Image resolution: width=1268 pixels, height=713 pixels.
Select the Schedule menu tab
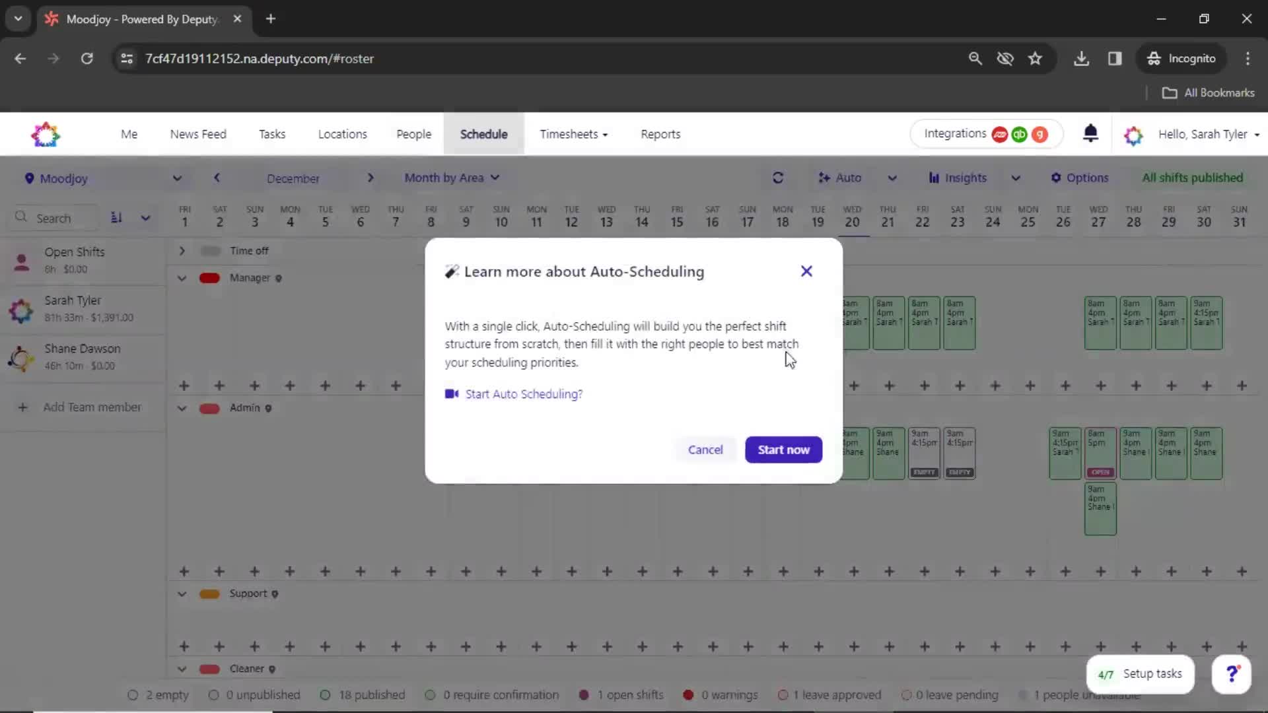(483, 134)
